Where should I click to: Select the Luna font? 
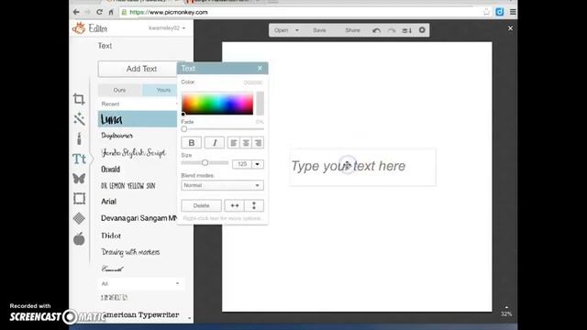pos(138,119)
